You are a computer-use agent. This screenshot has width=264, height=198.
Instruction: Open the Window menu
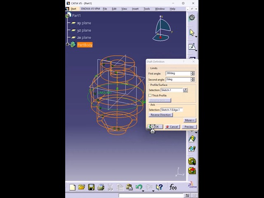point(160,9)
